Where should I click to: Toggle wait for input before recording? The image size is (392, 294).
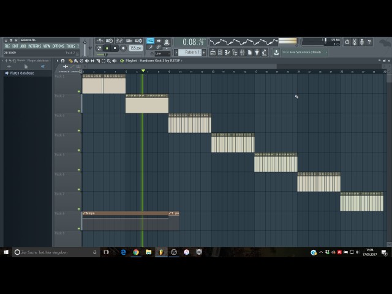[109, 40]
